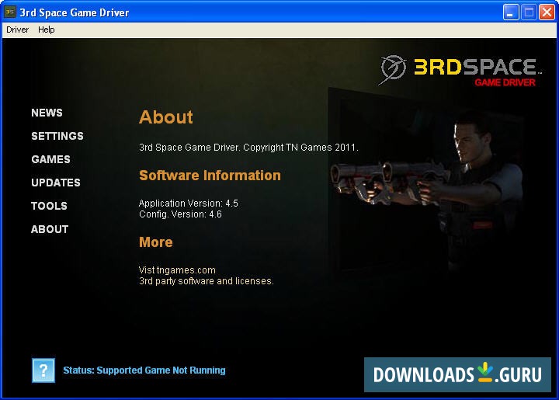Open the Vist tngames.com link
Screen dimensions: 559x400
pyautogui.click(x=177, y=270)
